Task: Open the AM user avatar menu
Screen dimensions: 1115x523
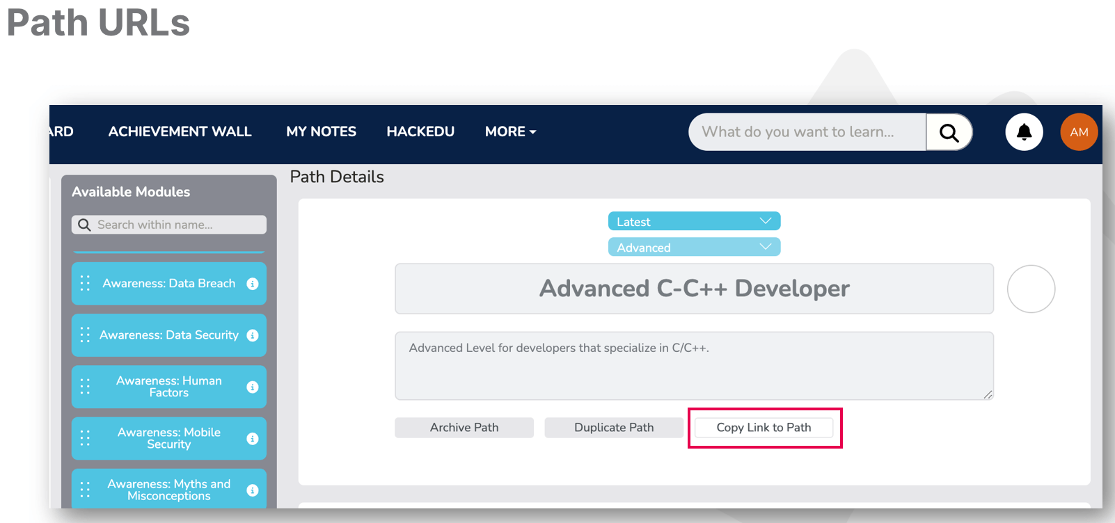Action: (x=1078, y=132)
